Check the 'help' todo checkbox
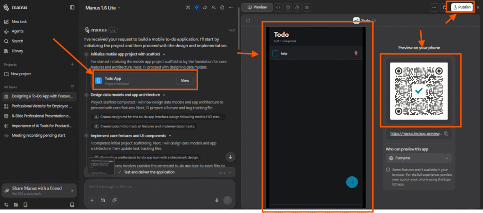This screenshot has width=483, height=213. [275, 54]
